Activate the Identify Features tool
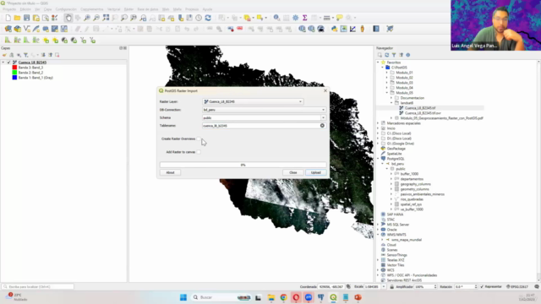Screen dimensions: 541x304 276,18
